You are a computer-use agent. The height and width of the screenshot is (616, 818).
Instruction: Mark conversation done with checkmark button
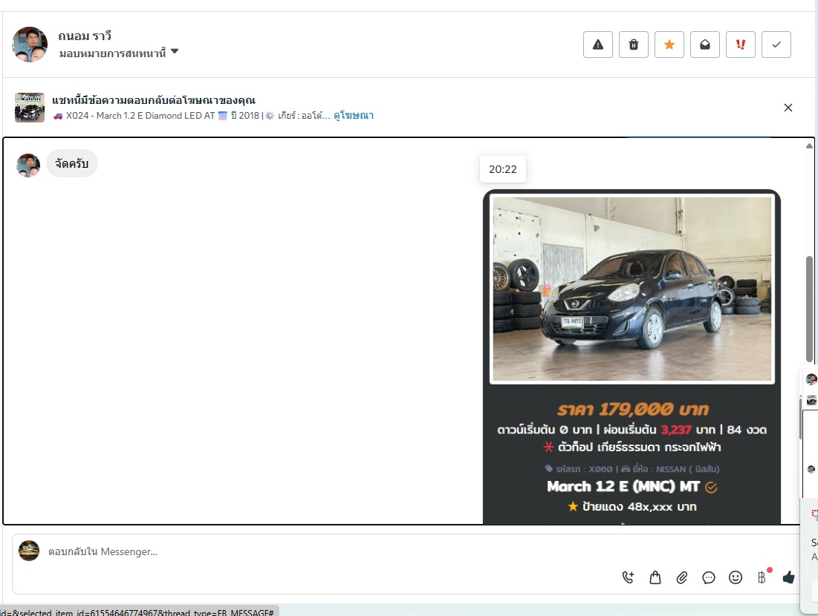(776, 45)
